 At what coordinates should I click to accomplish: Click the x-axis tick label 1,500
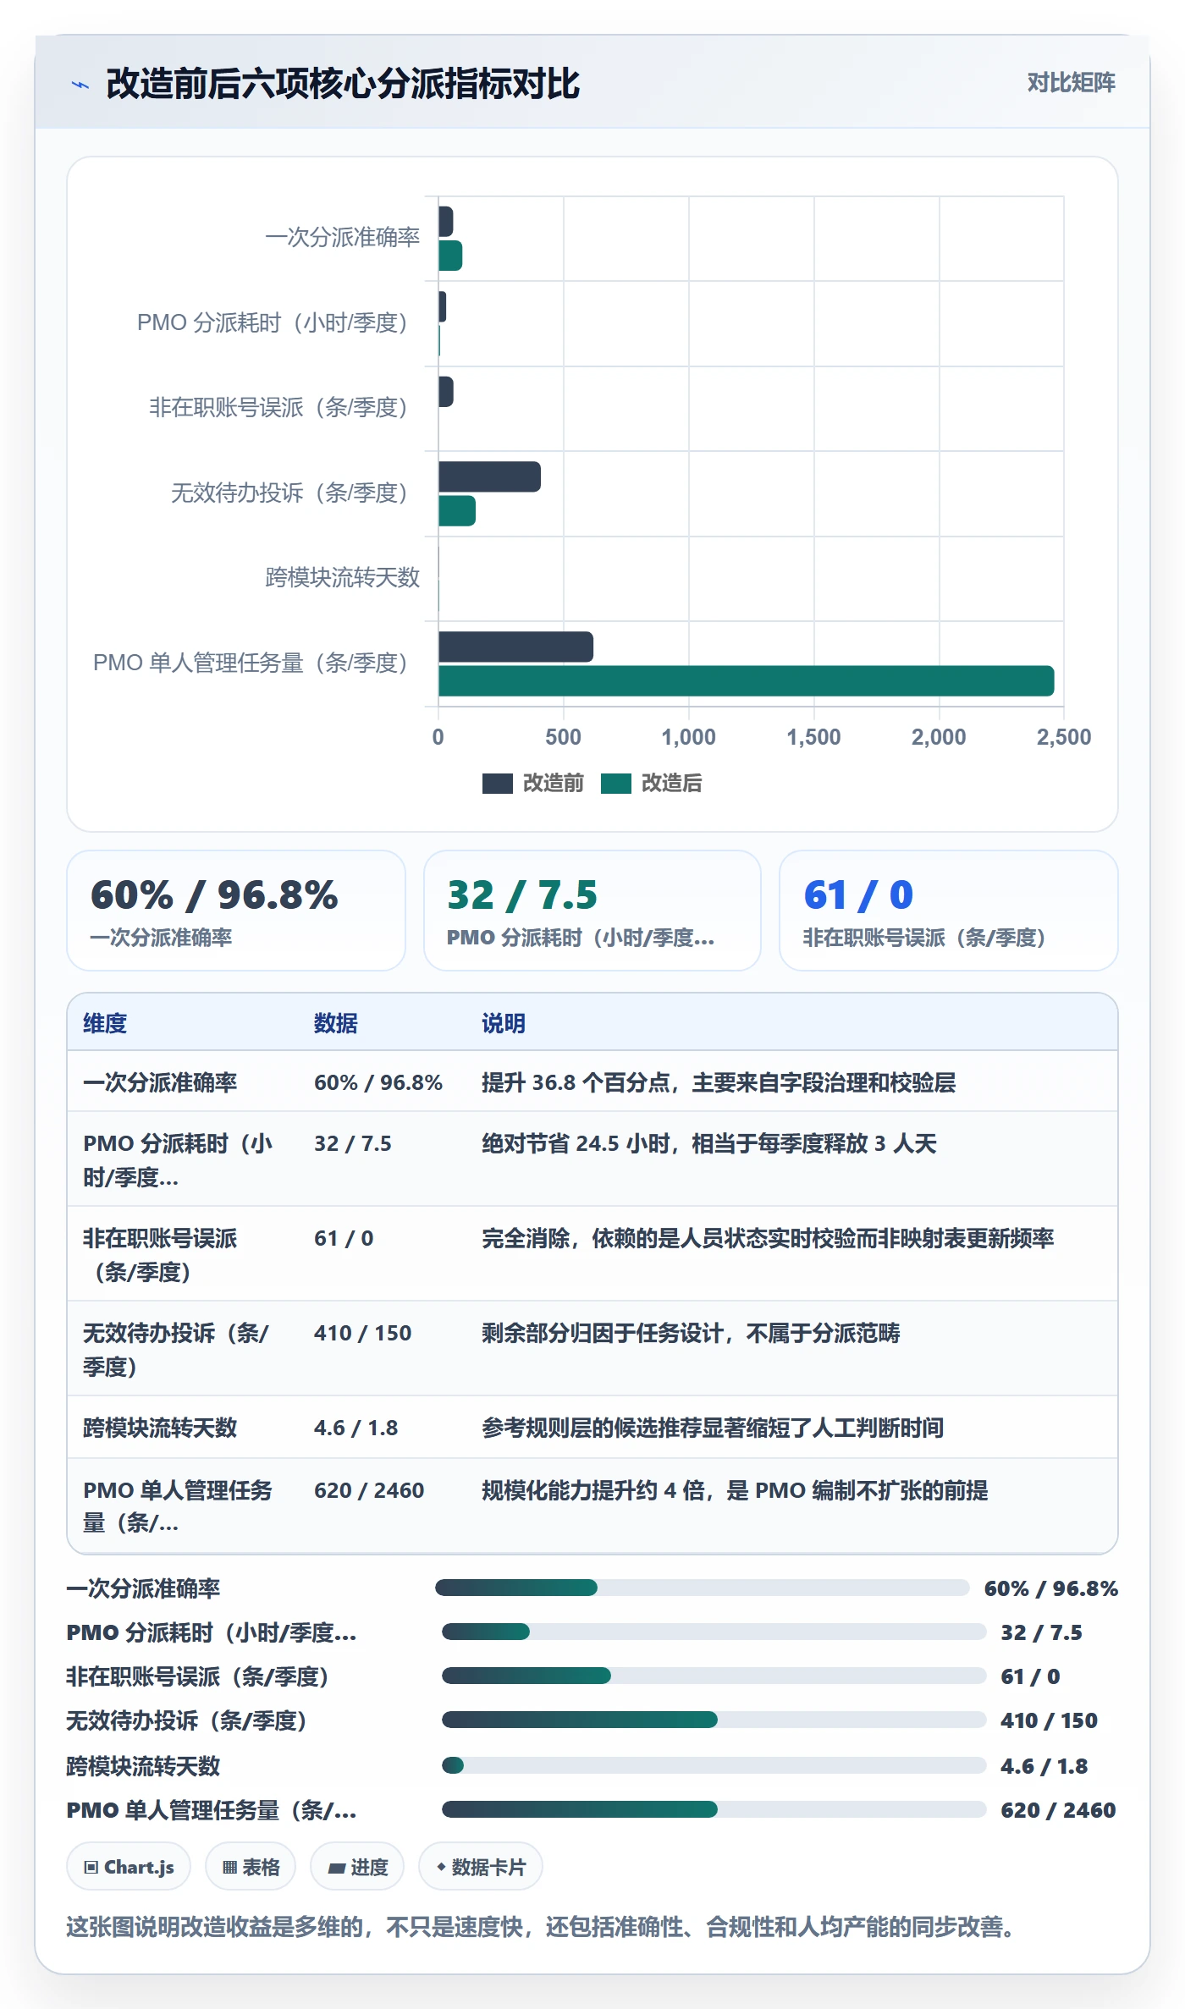pyautogui.click(x=813, y=737)
